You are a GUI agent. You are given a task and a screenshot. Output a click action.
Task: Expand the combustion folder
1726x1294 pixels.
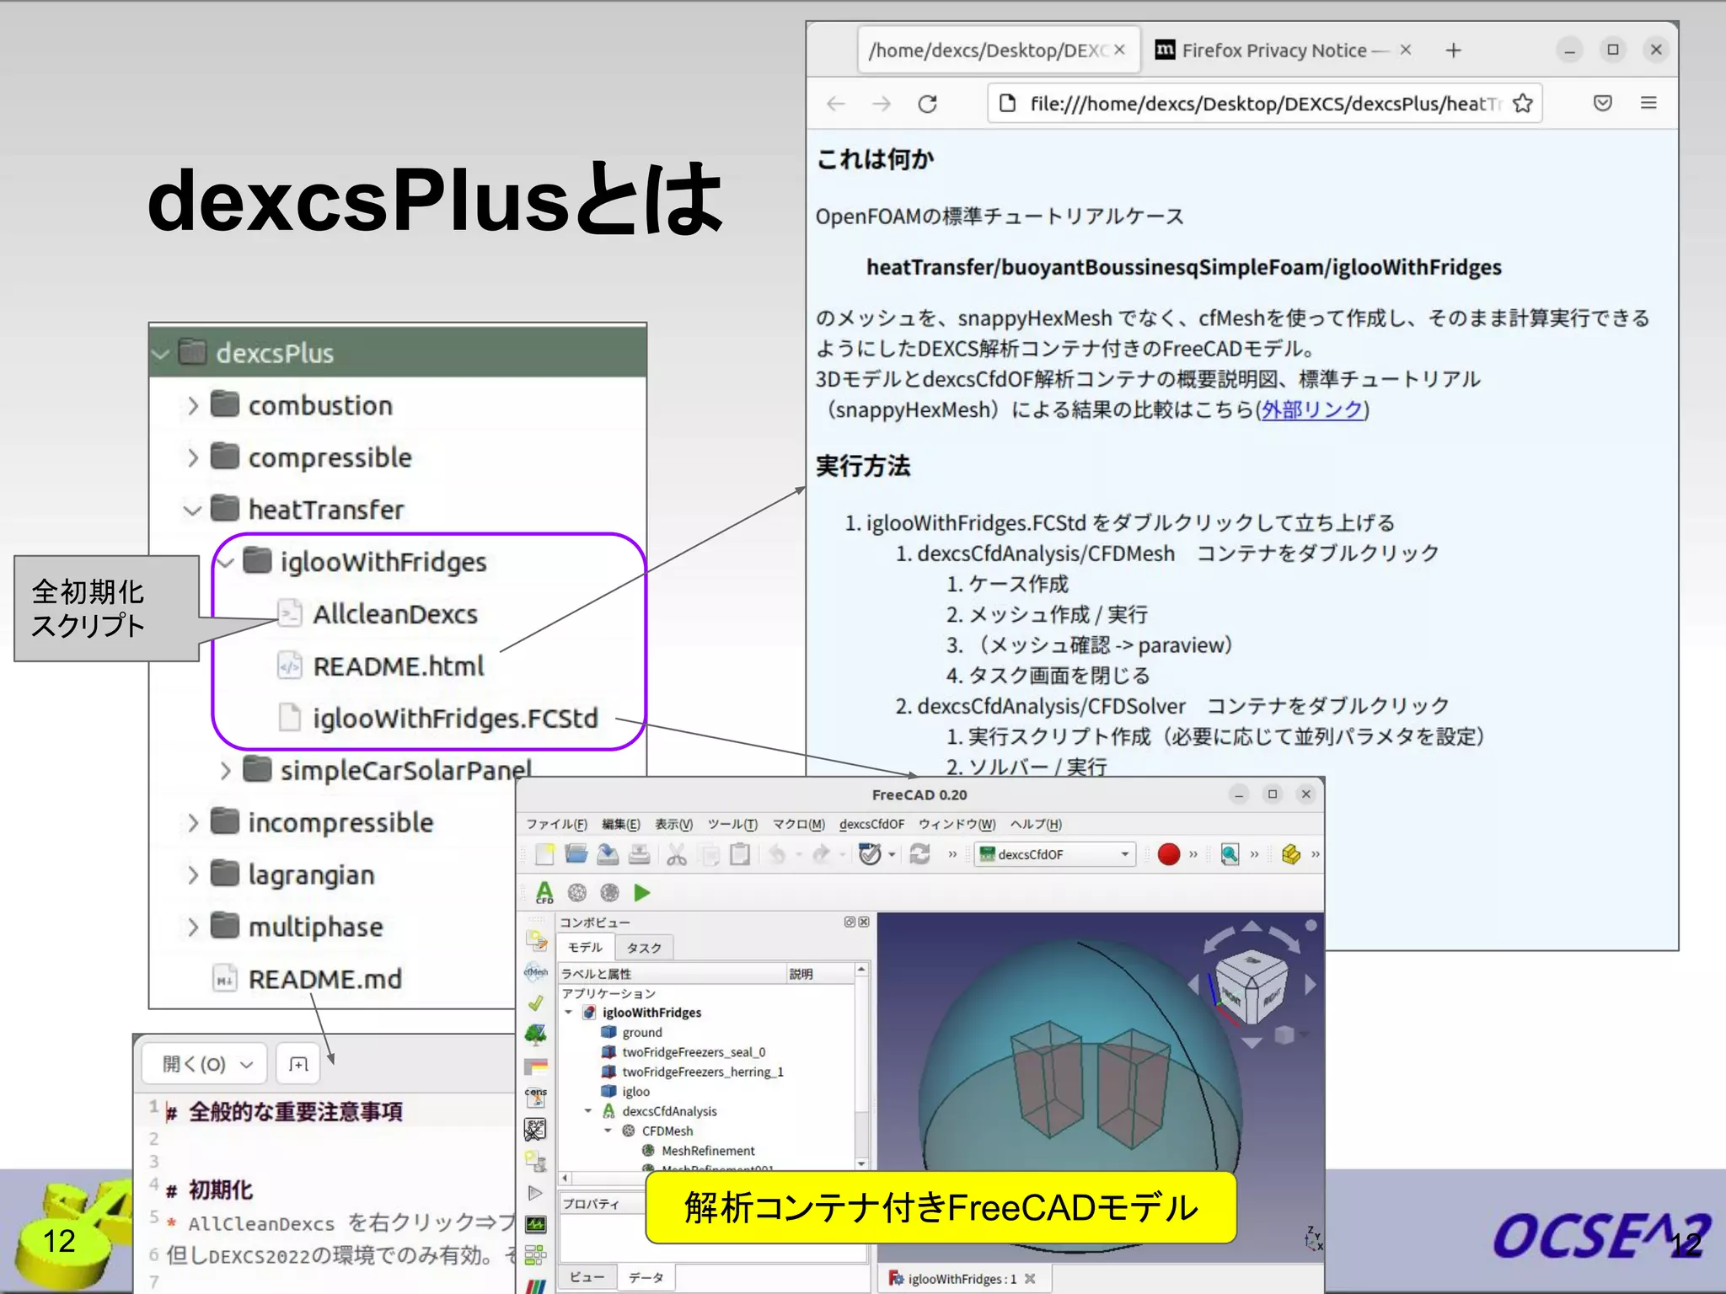click(192, 406)
